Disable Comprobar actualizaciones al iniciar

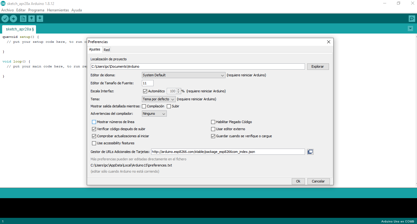tap(94, 136)
